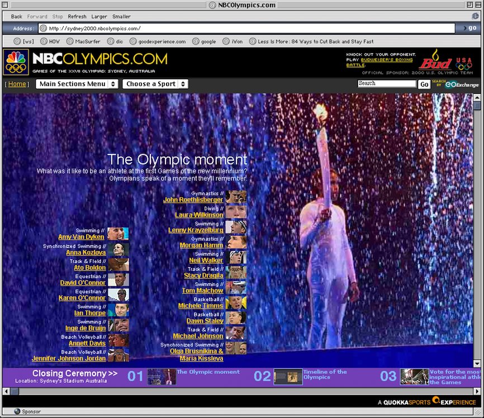Click the NBC peacock Olympics logo
Image resolution: width=484 pixels, height=418 pixels.
(x=16, y=62)
